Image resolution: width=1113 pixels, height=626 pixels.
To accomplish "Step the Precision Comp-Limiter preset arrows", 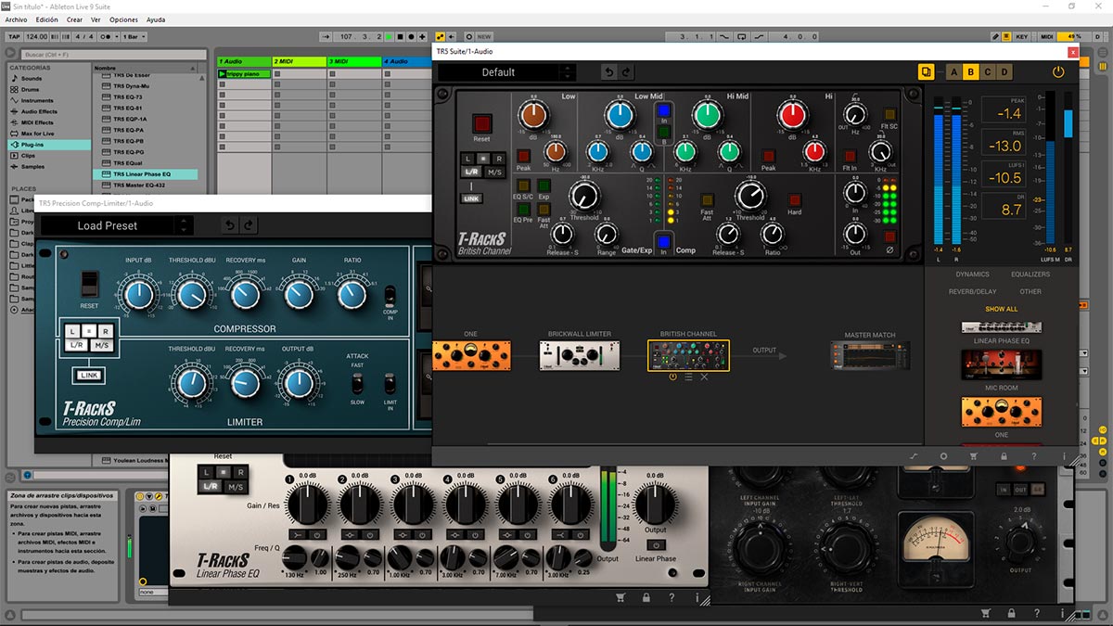I will (184, 225).
